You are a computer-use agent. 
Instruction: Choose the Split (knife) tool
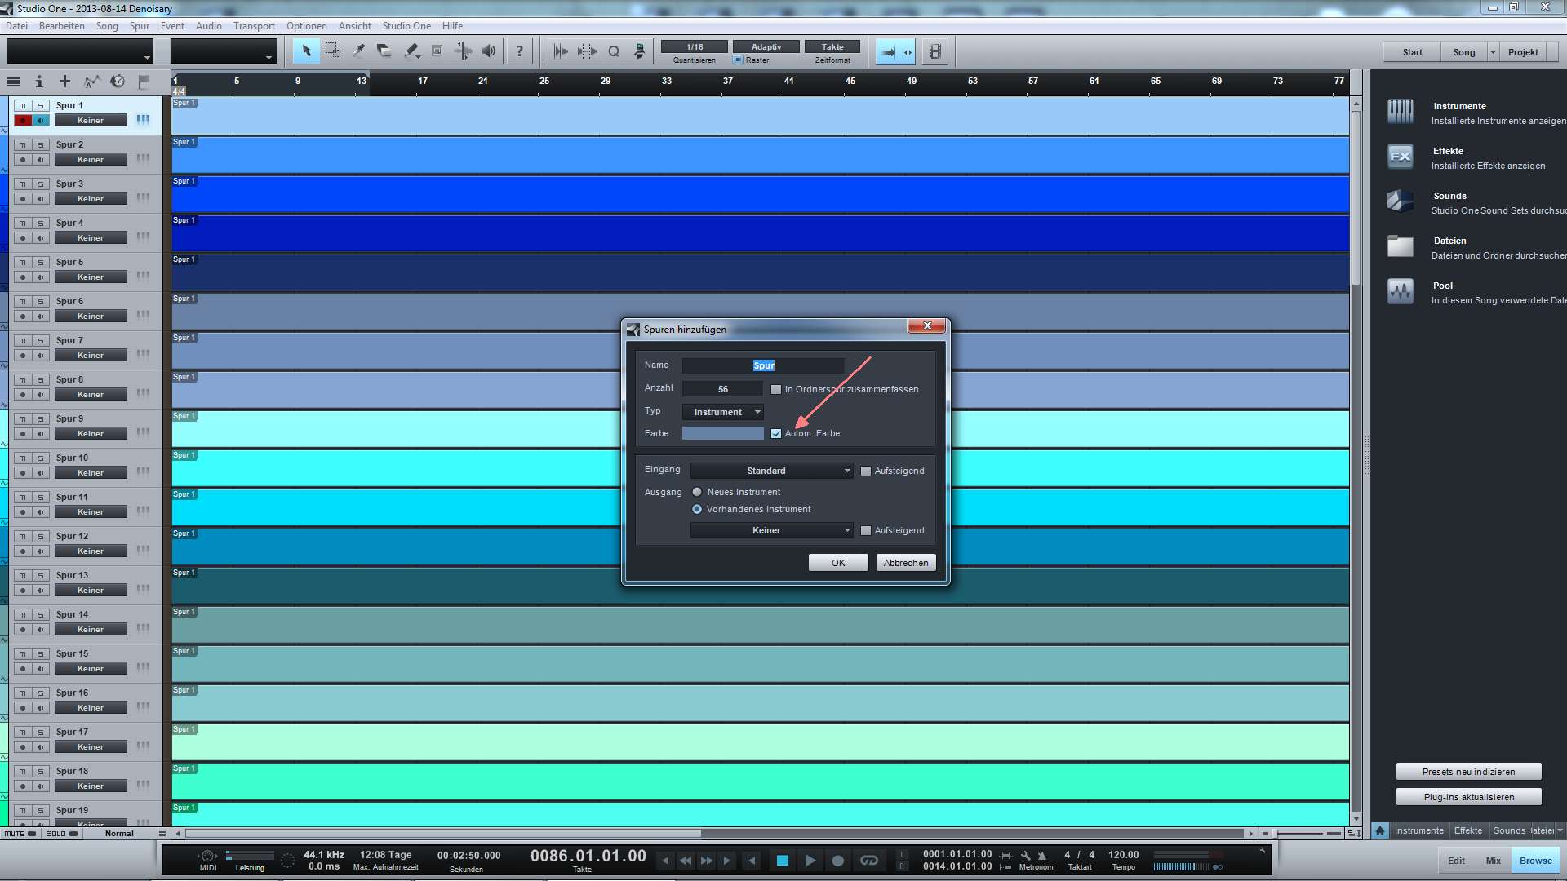click(x=358, y=51)
